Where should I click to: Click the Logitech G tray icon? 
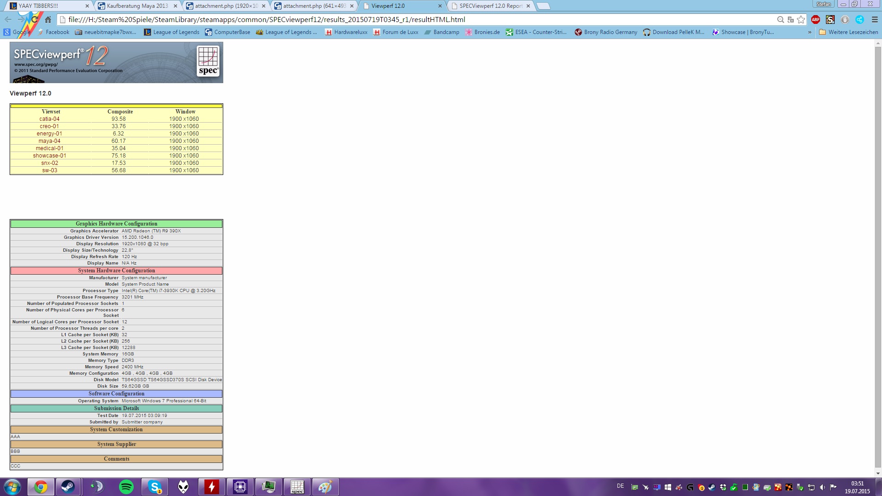[x=690, y=487]
